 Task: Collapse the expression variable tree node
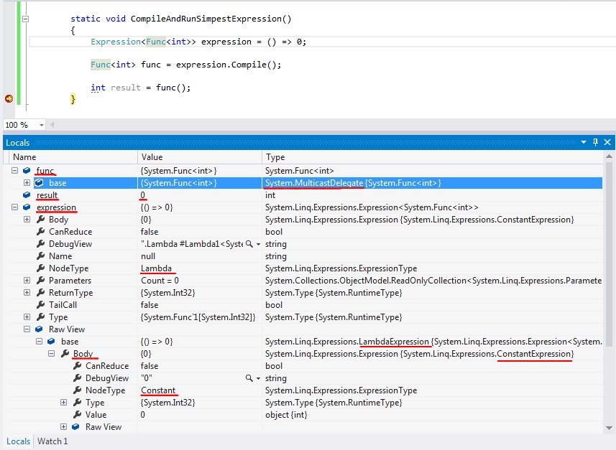15,207
